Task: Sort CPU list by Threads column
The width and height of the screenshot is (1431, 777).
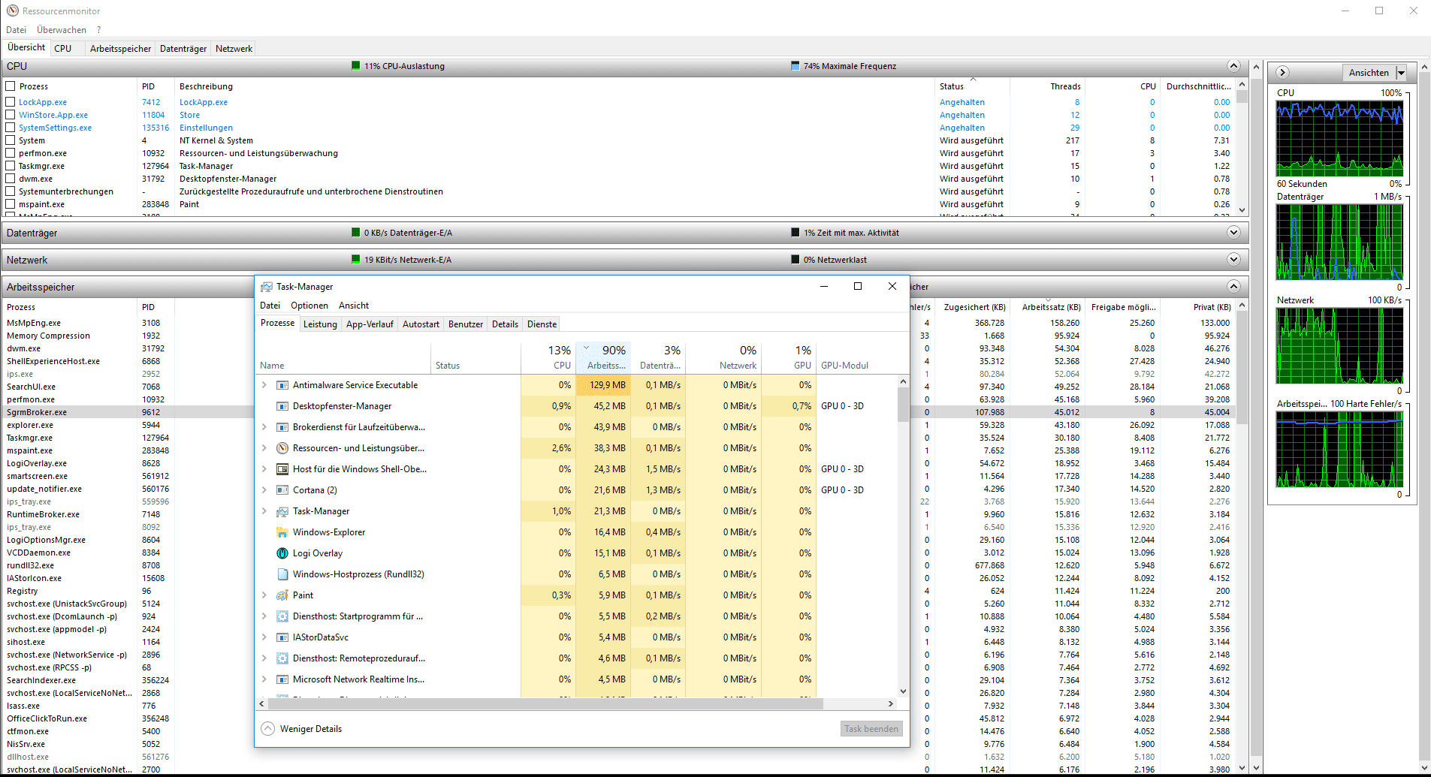Action: click(1047, 86)
